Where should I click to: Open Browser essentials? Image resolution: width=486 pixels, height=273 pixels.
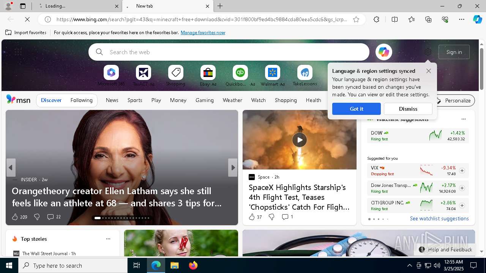coord(445,19)
